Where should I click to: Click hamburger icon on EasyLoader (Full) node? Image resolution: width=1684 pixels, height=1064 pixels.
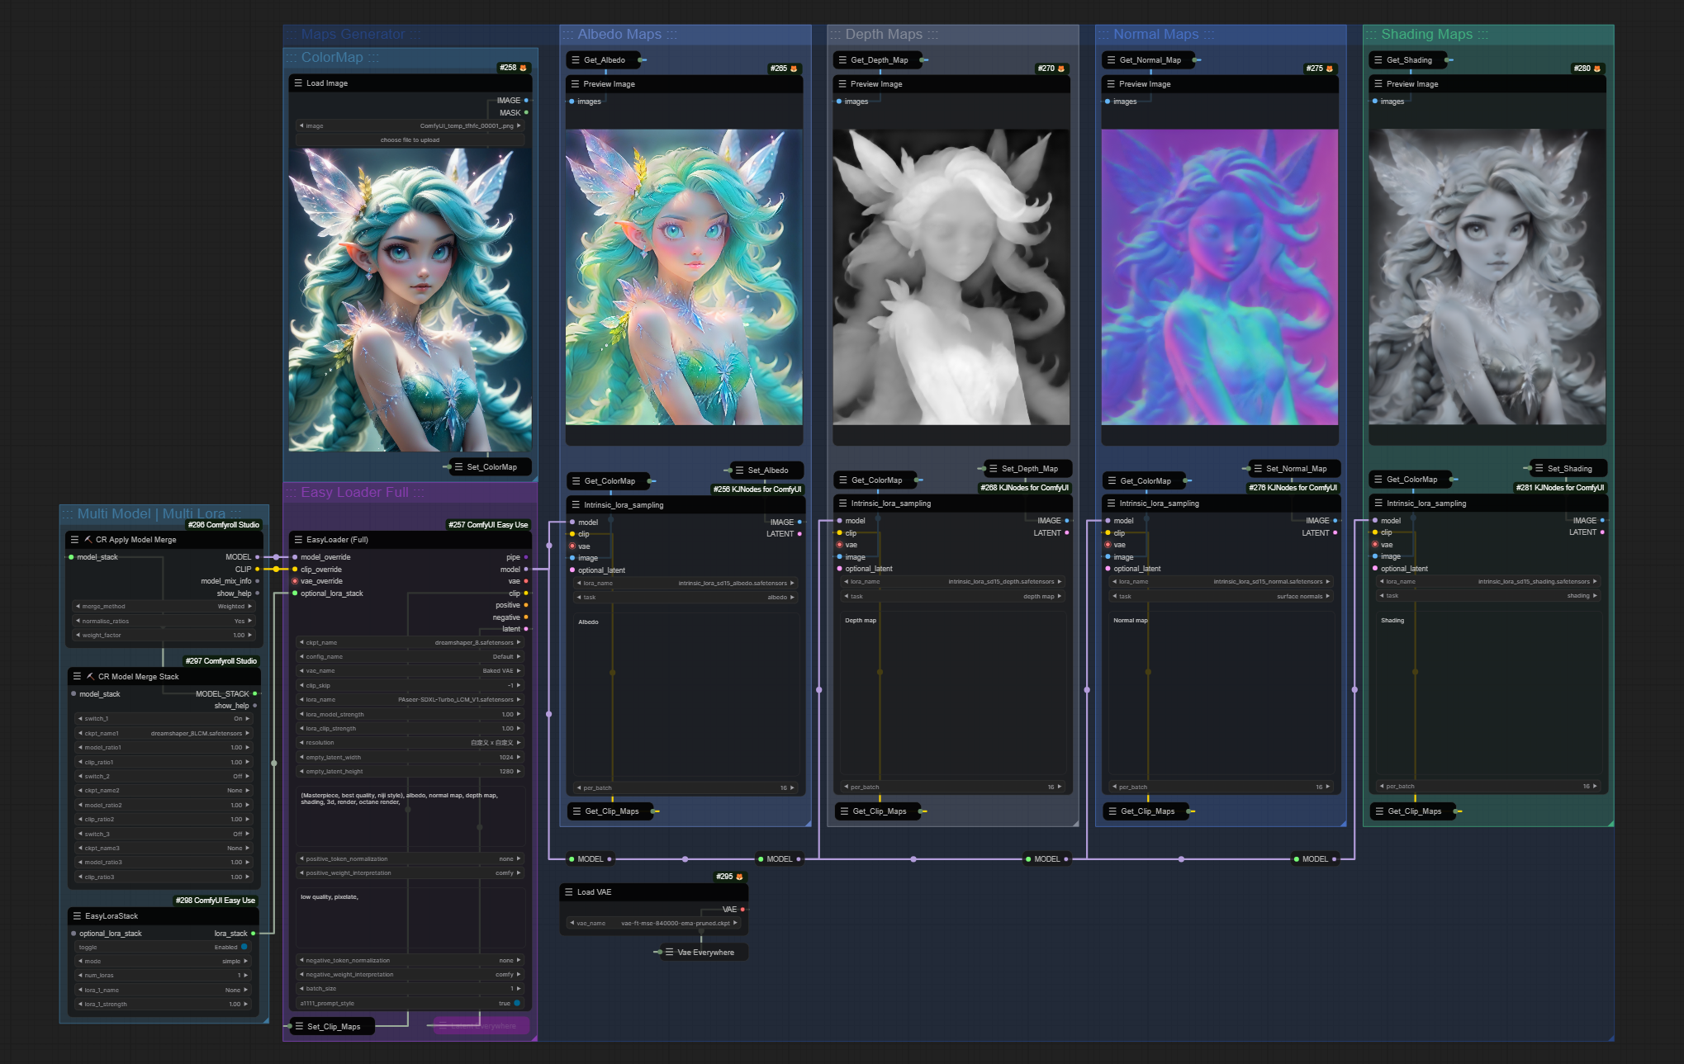click(x=297, y=540)
